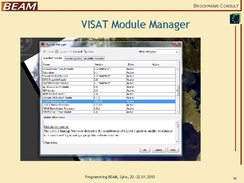Select the HDF Library row
The width and height of the screenshot is (244, 183).
click(x=109, y=90)
